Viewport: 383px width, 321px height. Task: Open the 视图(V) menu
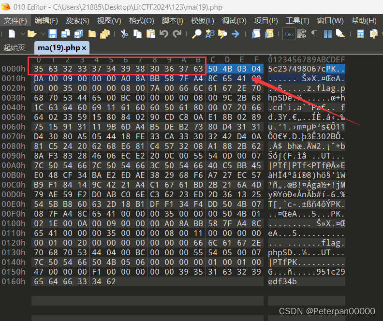tap(109, 20)
